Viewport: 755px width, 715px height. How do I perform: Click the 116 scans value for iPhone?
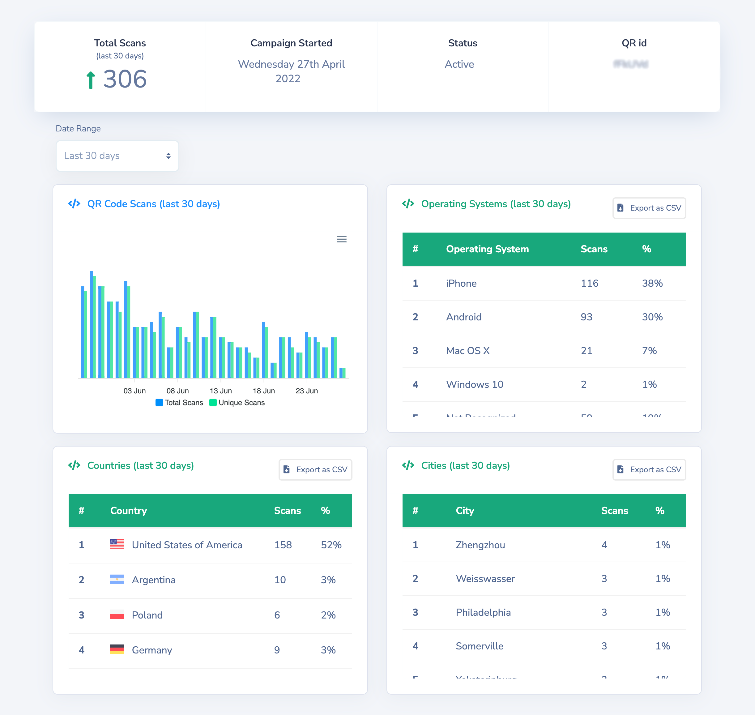click(589, 283)
